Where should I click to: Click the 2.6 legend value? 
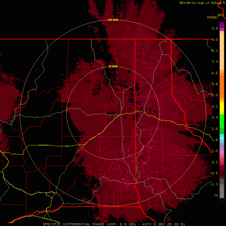click(x=215, y=129)
